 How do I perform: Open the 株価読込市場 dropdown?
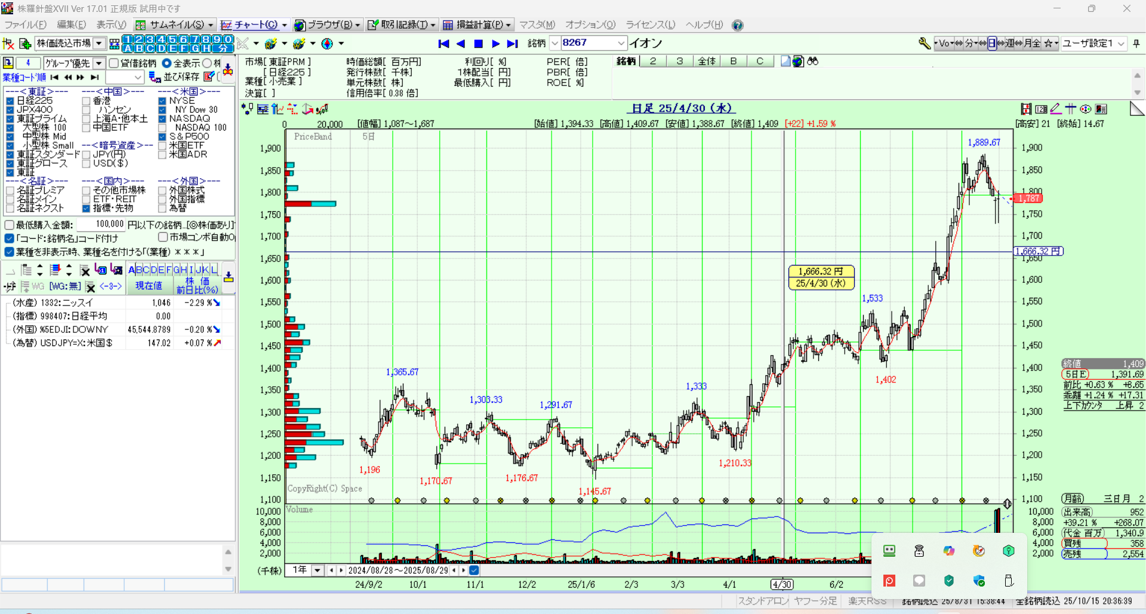tap(99, 44)
